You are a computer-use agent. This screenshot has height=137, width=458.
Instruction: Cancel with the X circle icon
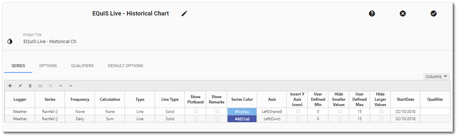403,13
